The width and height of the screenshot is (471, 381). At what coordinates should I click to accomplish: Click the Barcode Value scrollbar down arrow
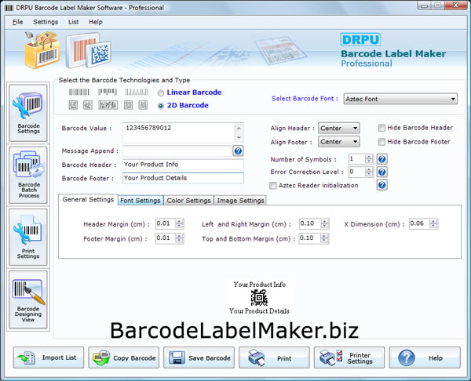[x=239, y=138]
